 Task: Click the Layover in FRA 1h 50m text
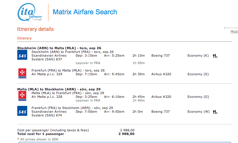click(x=110, y=63)
